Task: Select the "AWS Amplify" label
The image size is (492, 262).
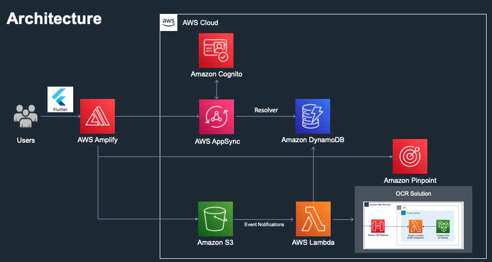Action: (97, 140)
